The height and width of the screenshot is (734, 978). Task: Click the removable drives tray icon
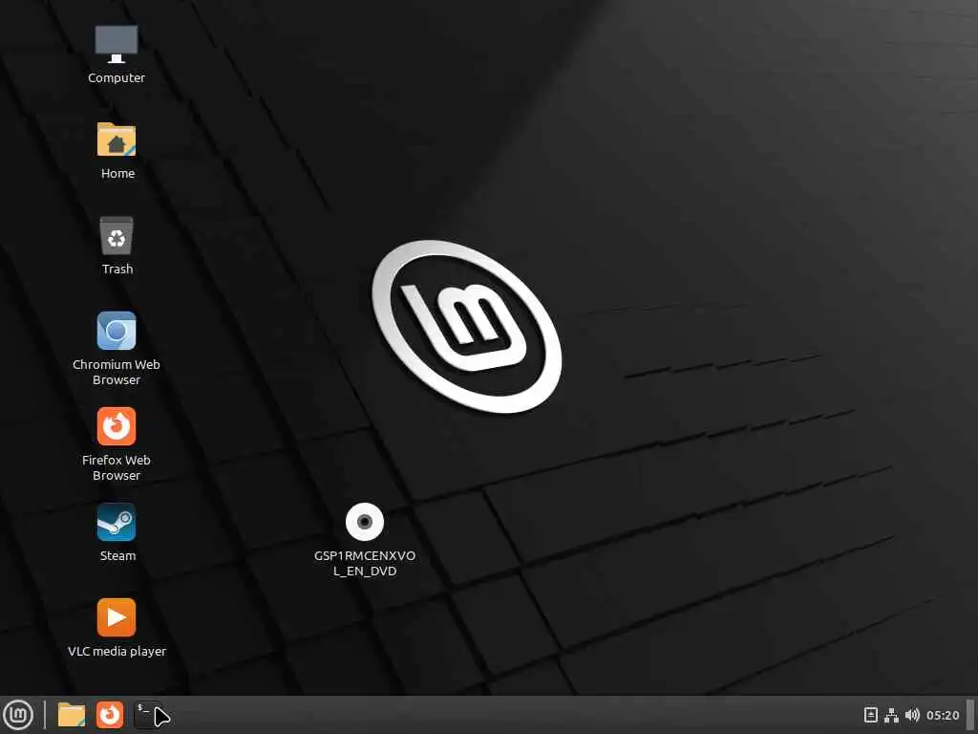[871, 715]
